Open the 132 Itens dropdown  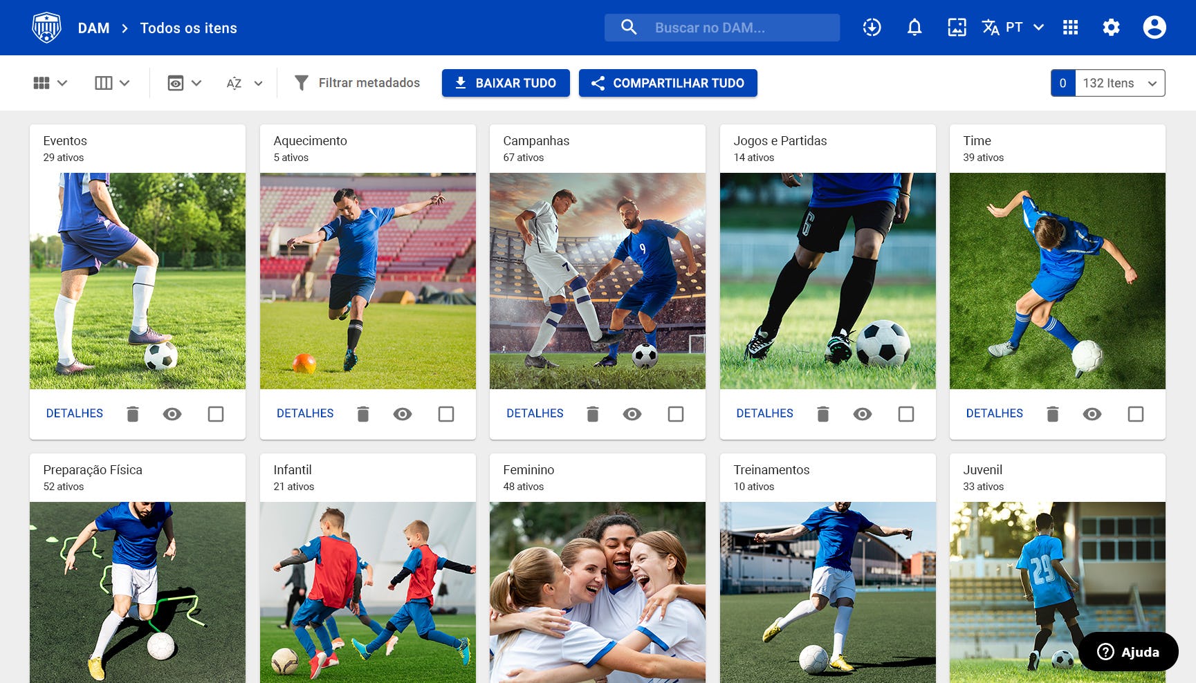coord(1120,83)
